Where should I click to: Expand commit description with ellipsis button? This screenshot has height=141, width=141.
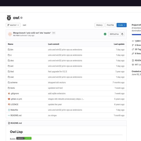click(x=54, y=33)
